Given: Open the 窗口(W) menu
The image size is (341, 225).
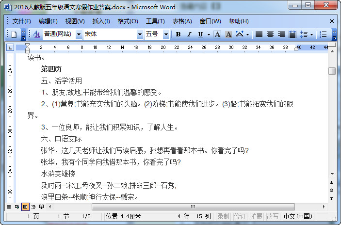Looking at the screenshot, I should (x=211, y=21).
